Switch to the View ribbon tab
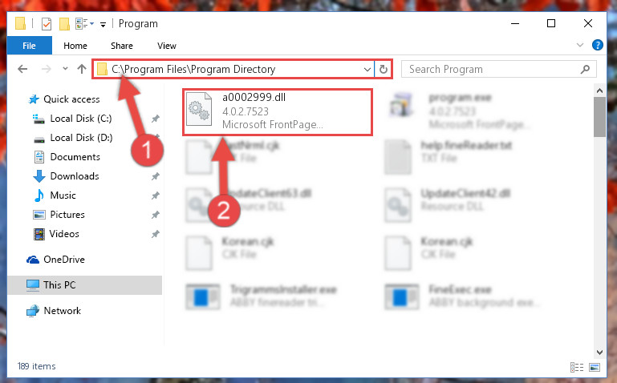Viewport: 617px width, 383px height. [167, 46]
